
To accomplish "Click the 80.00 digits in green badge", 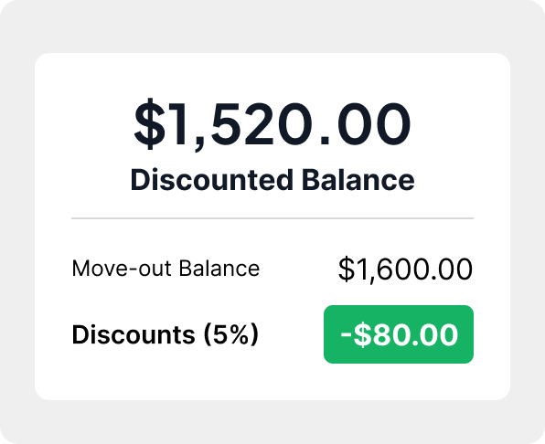I will [414, 334].
